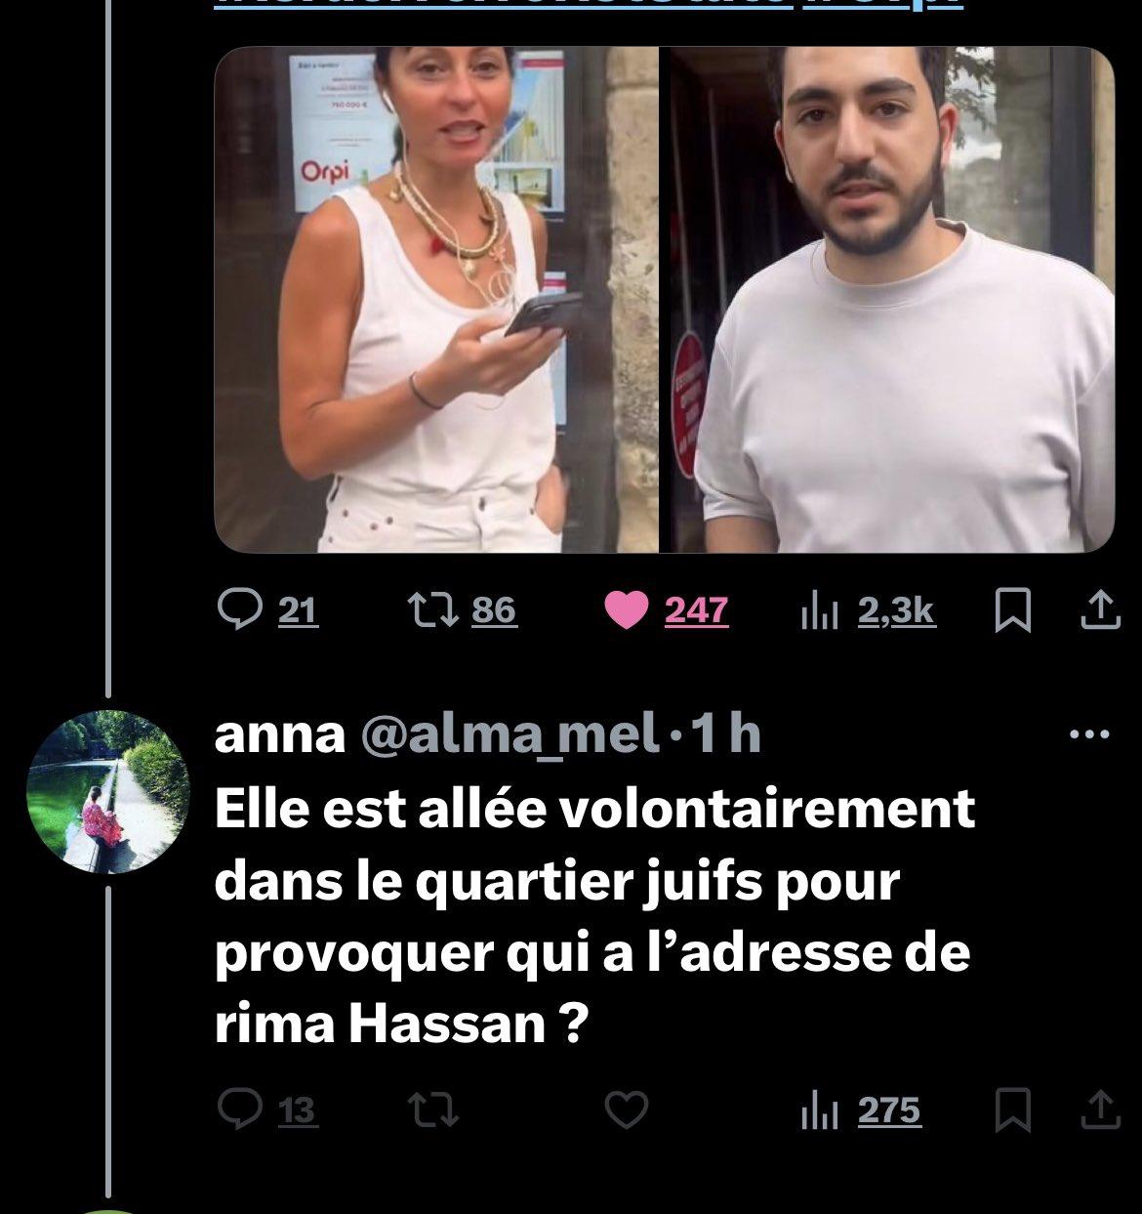This screenshot has height=1214, width=1142.
Task: Share anna's reply via the upload arrow
Action: point(1098,1110)
